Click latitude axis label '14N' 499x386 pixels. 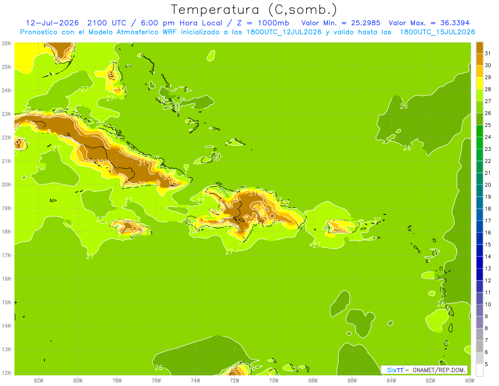tap(6, 326)
